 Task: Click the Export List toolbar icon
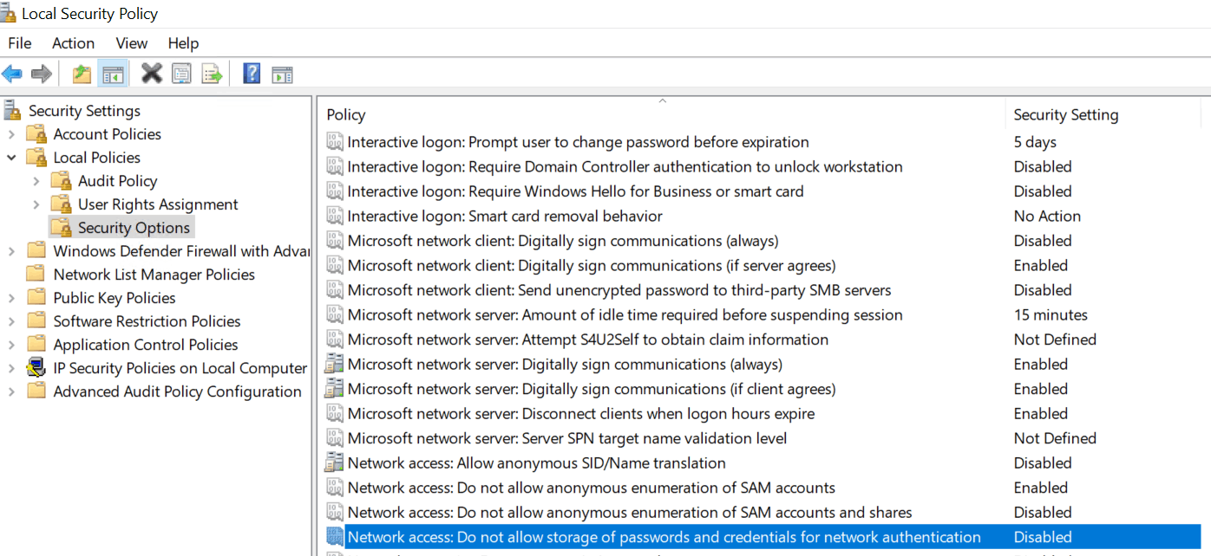tap(211, 73)
